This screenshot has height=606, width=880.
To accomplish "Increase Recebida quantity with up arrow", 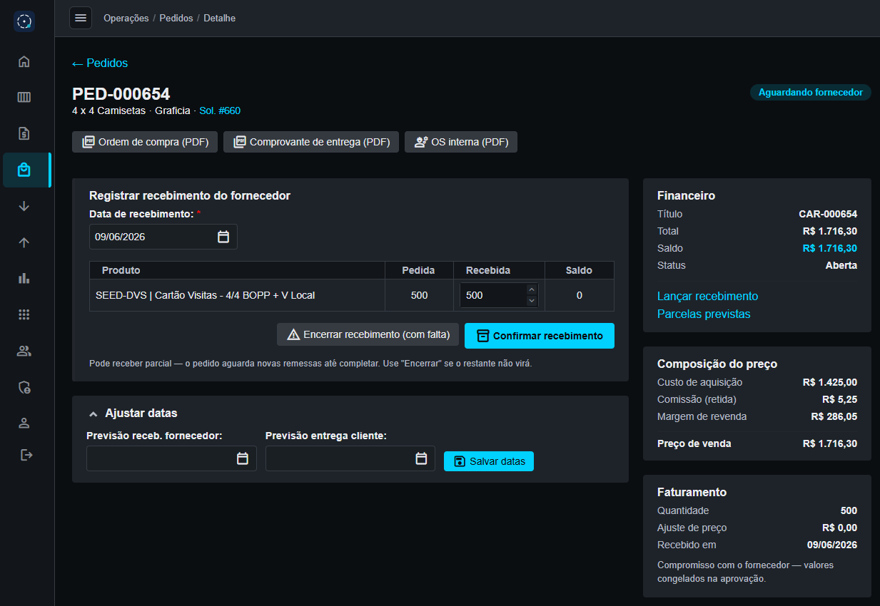I will (x=531, y=289).
